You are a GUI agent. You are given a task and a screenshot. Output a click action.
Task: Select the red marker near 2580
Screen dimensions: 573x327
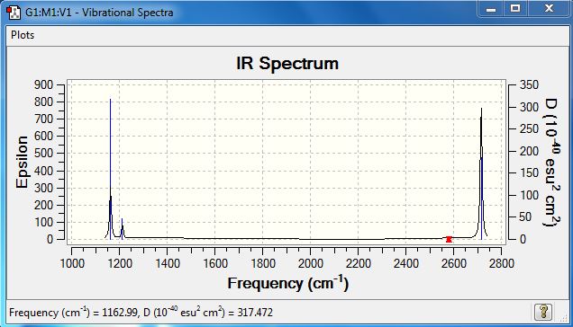point(449,239)
